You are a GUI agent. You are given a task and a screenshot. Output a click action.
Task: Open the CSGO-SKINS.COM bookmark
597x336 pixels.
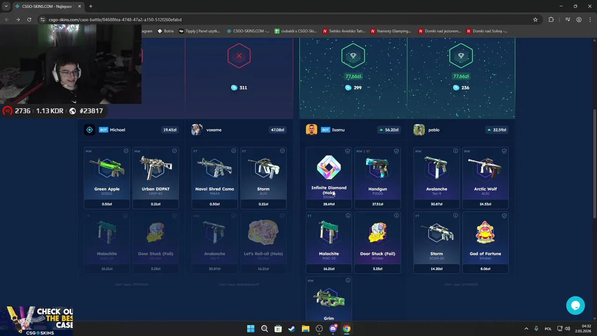(248, 31)
